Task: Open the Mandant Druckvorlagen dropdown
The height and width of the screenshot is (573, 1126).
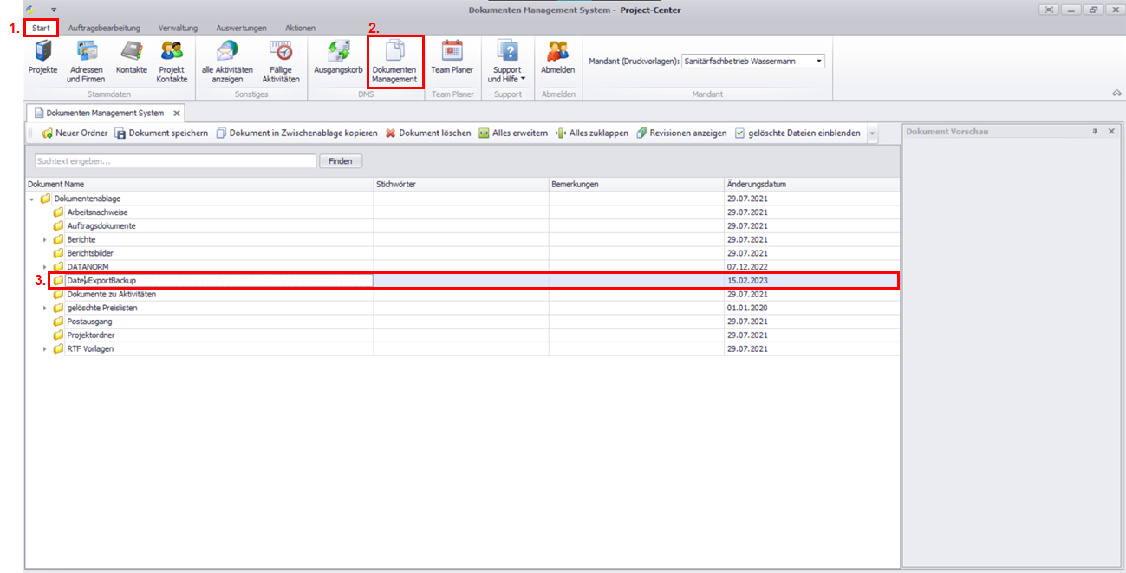Action: point(818,62)
